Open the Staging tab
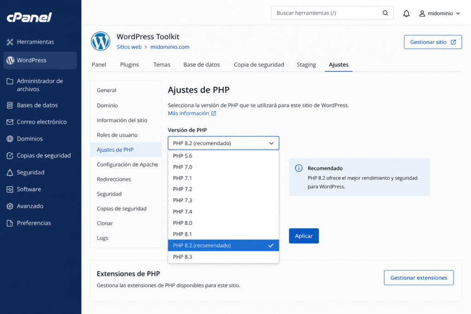471x314 pixels. [x=306, y=64]
